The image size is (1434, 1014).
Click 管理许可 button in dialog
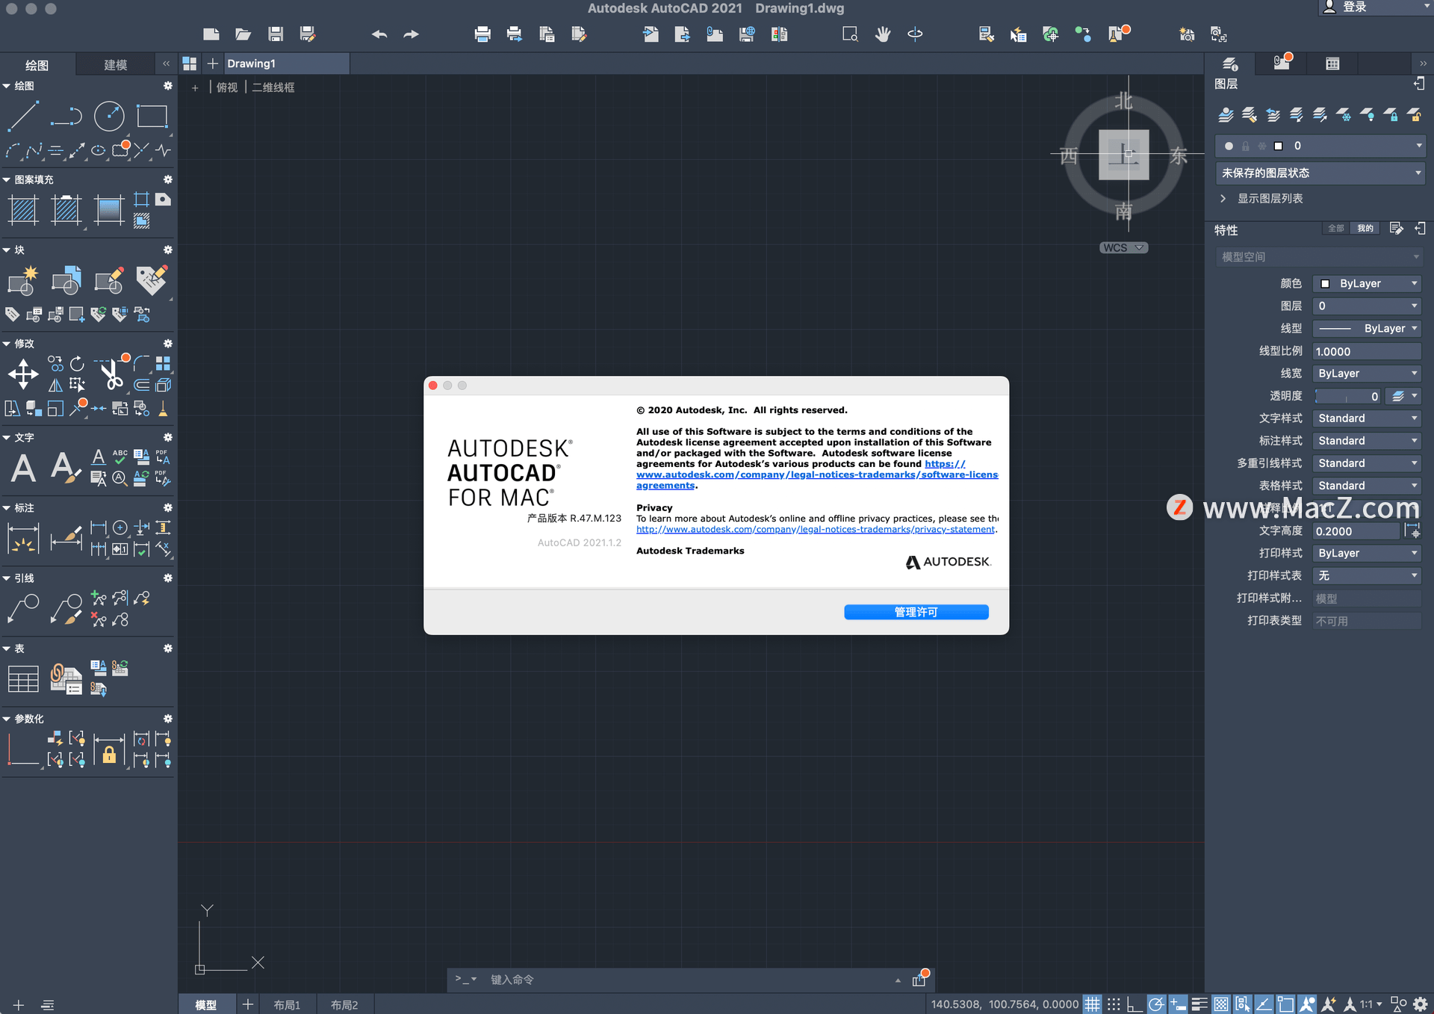[916, 612]
